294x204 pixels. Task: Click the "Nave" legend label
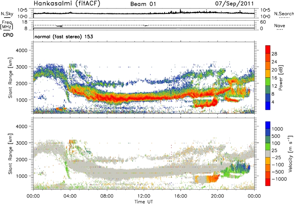click(280, 25)
